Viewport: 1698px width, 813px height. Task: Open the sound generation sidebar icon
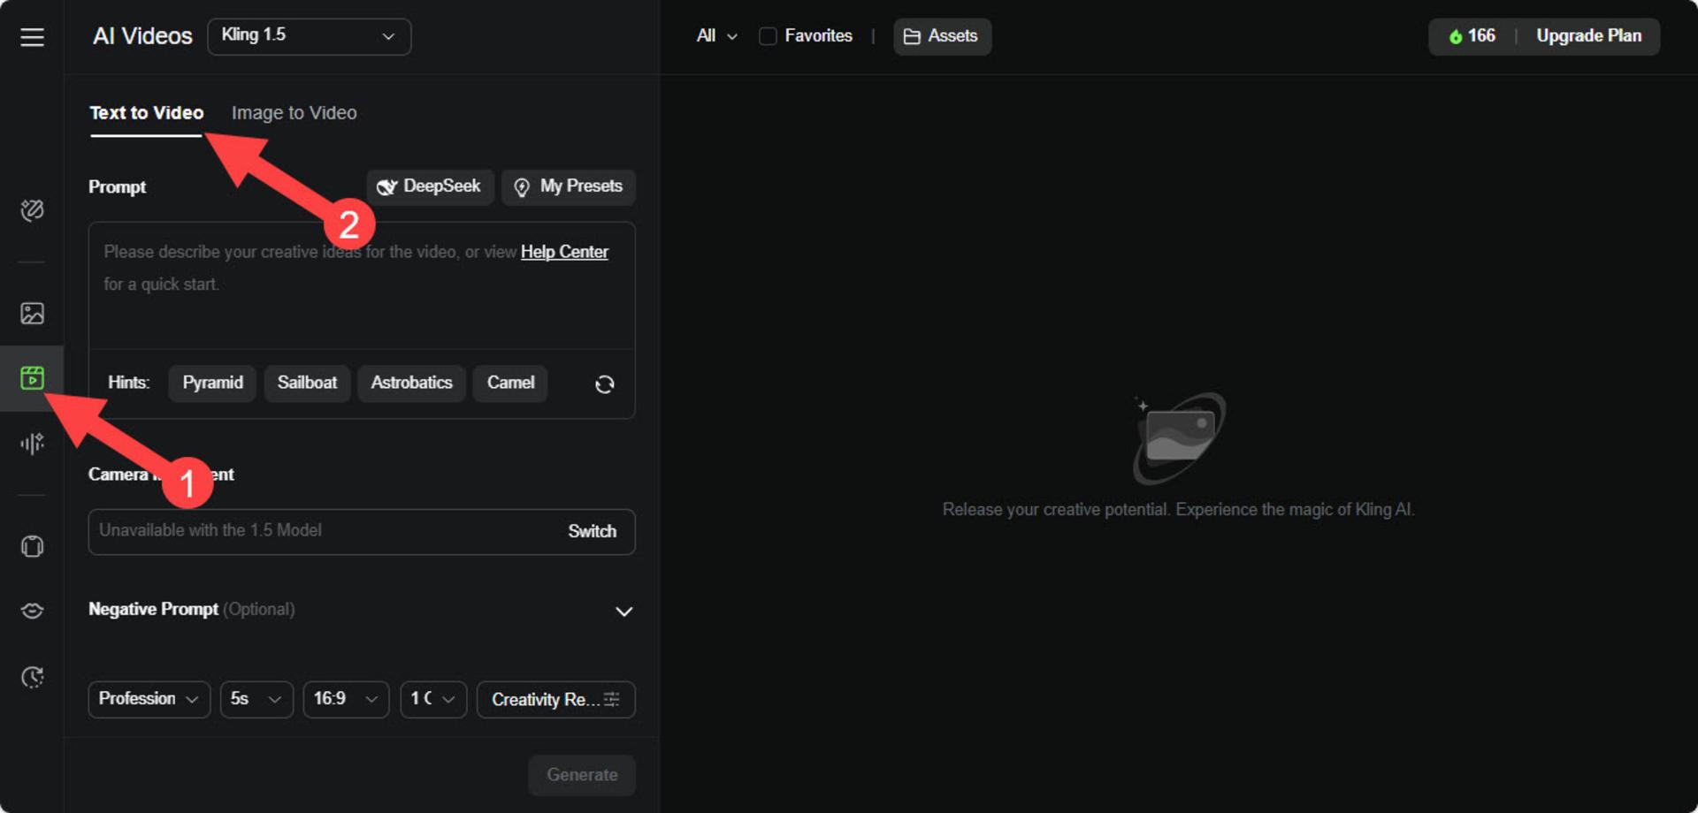pos(32,443)
